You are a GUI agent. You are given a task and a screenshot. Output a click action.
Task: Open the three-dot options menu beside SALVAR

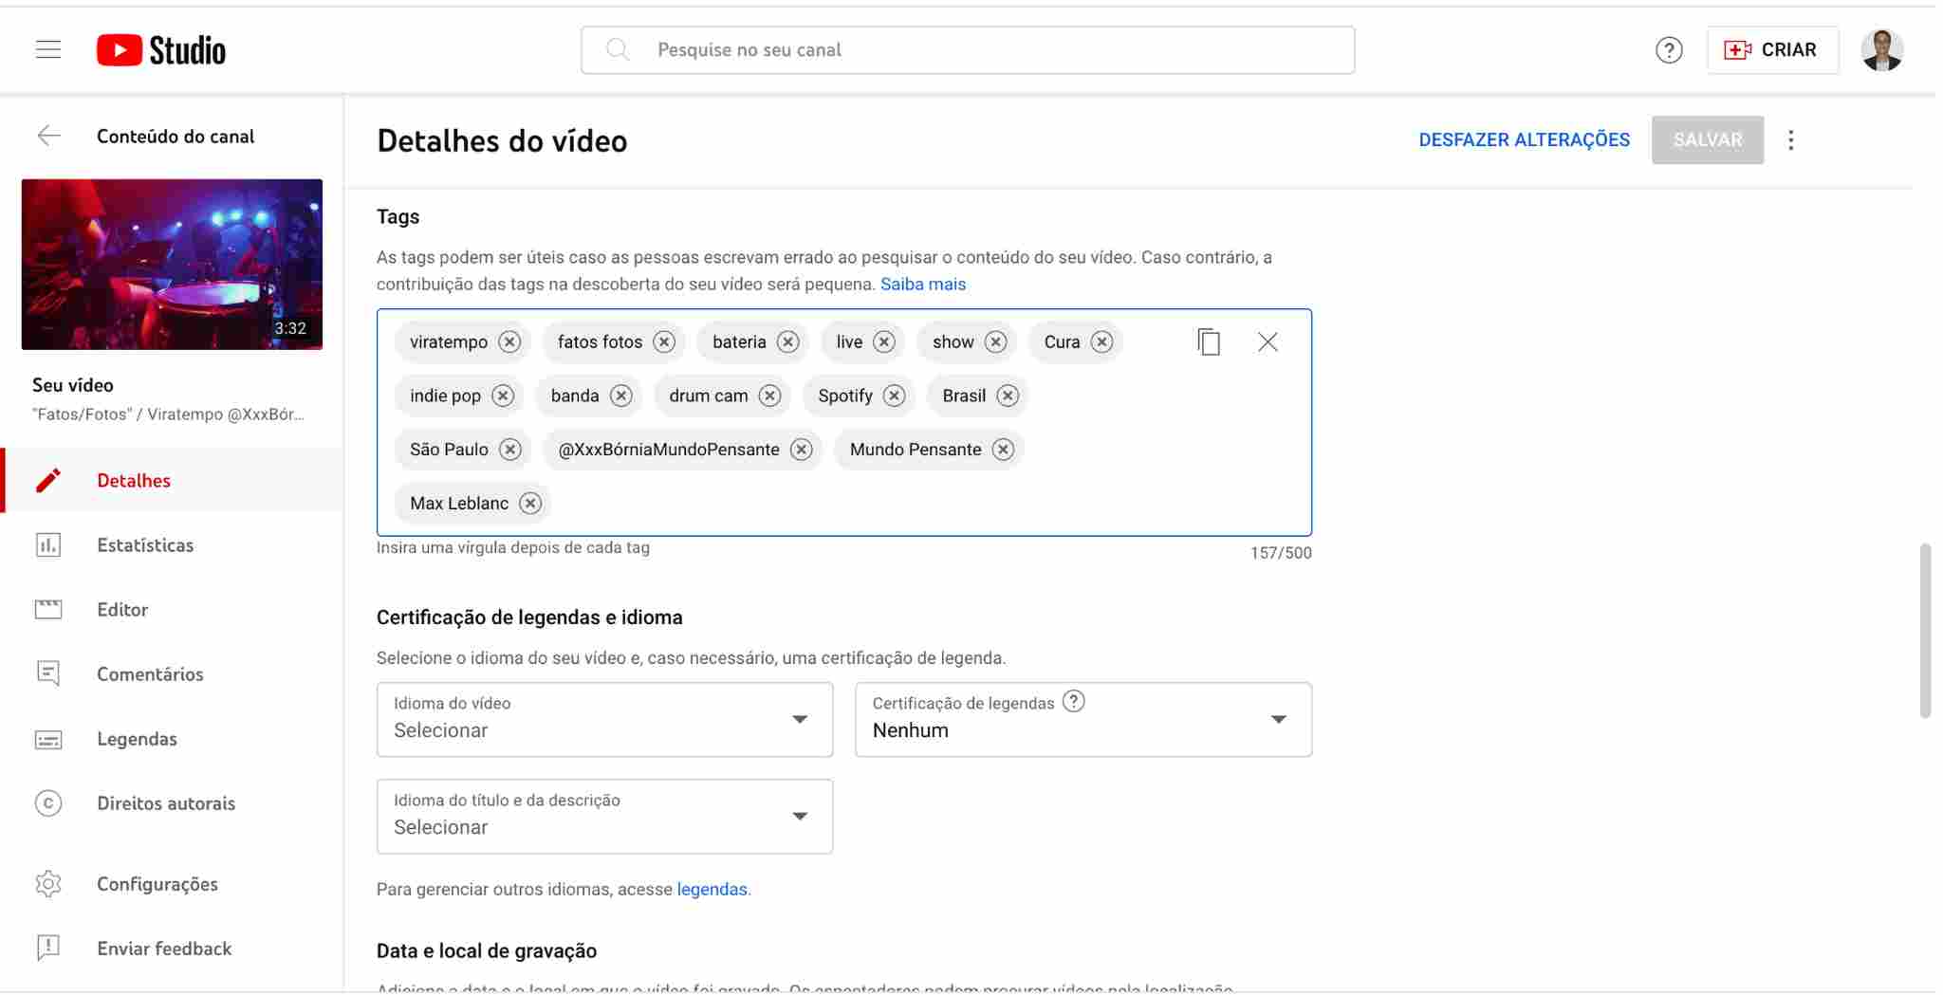(x=1791, y=140)
